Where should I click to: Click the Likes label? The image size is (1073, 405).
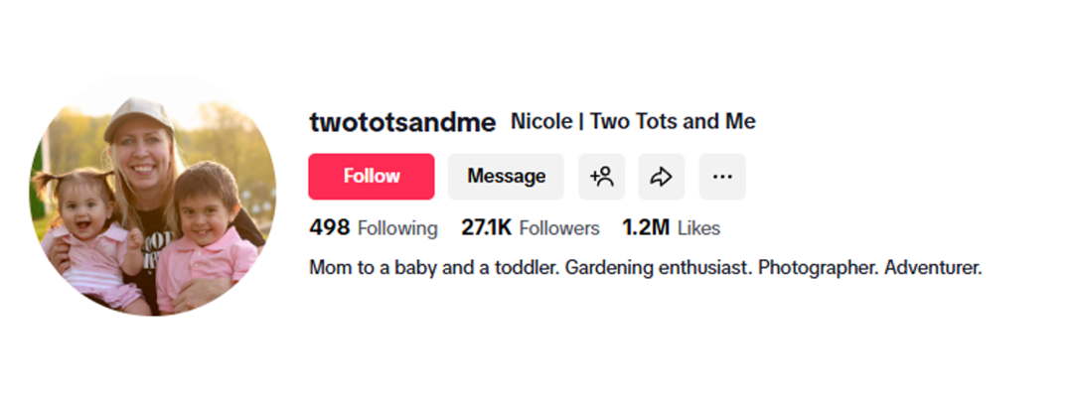click(698, 228)
